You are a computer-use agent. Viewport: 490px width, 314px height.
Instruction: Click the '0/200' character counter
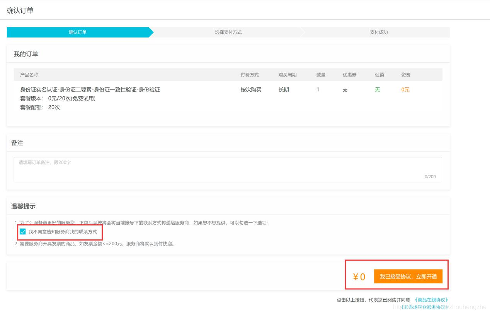[x=430, y=177]
